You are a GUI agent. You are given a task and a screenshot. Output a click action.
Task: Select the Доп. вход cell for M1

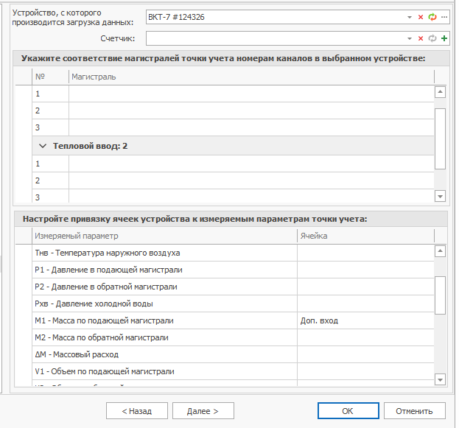click(365, 320)
